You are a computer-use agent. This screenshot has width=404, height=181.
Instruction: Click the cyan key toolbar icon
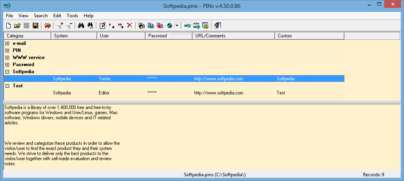pos(187,26)
